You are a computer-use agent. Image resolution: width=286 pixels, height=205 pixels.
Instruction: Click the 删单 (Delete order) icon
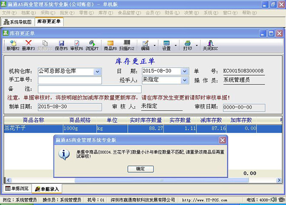29,45
